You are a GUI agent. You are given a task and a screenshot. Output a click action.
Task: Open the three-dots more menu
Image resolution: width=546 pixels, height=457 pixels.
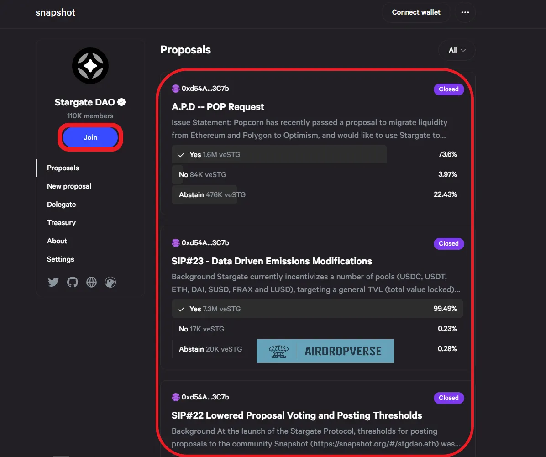[x=465, y=12]
